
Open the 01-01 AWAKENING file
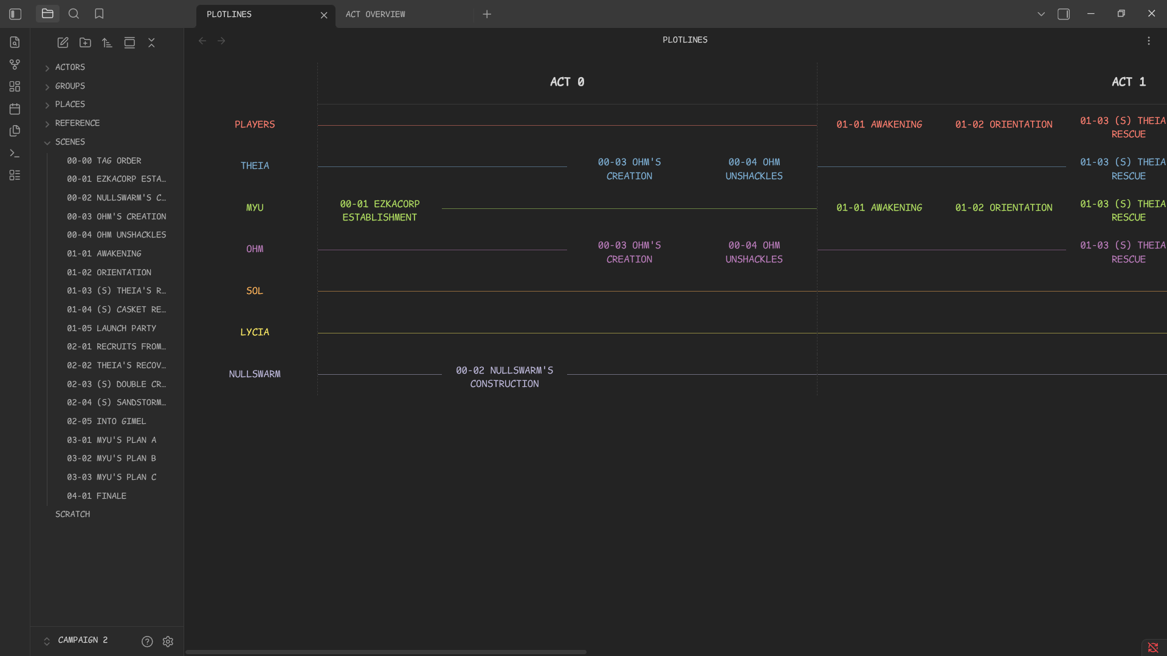point(104,254)
